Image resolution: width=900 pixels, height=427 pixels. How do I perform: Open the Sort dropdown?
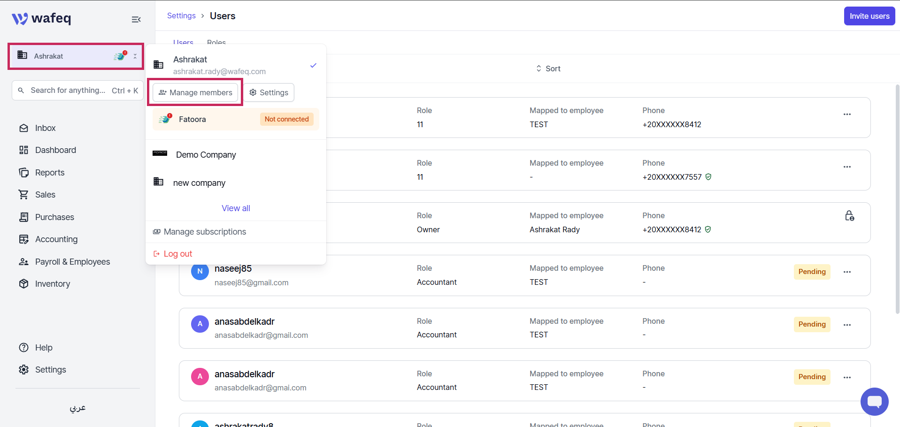pyautogui.click(x=548, y=69)
